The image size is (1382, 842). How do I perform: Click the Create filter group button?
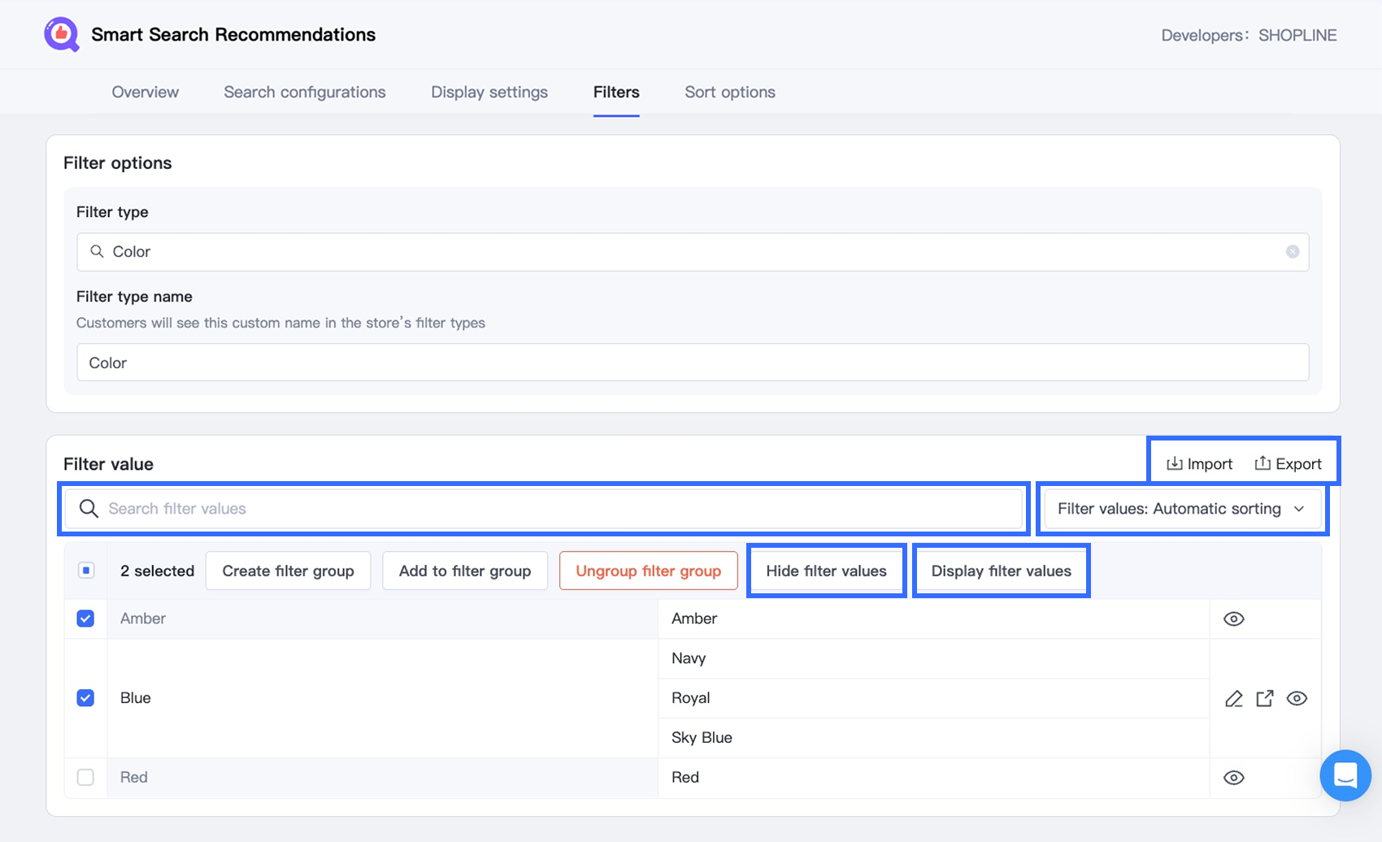point(288,571)
